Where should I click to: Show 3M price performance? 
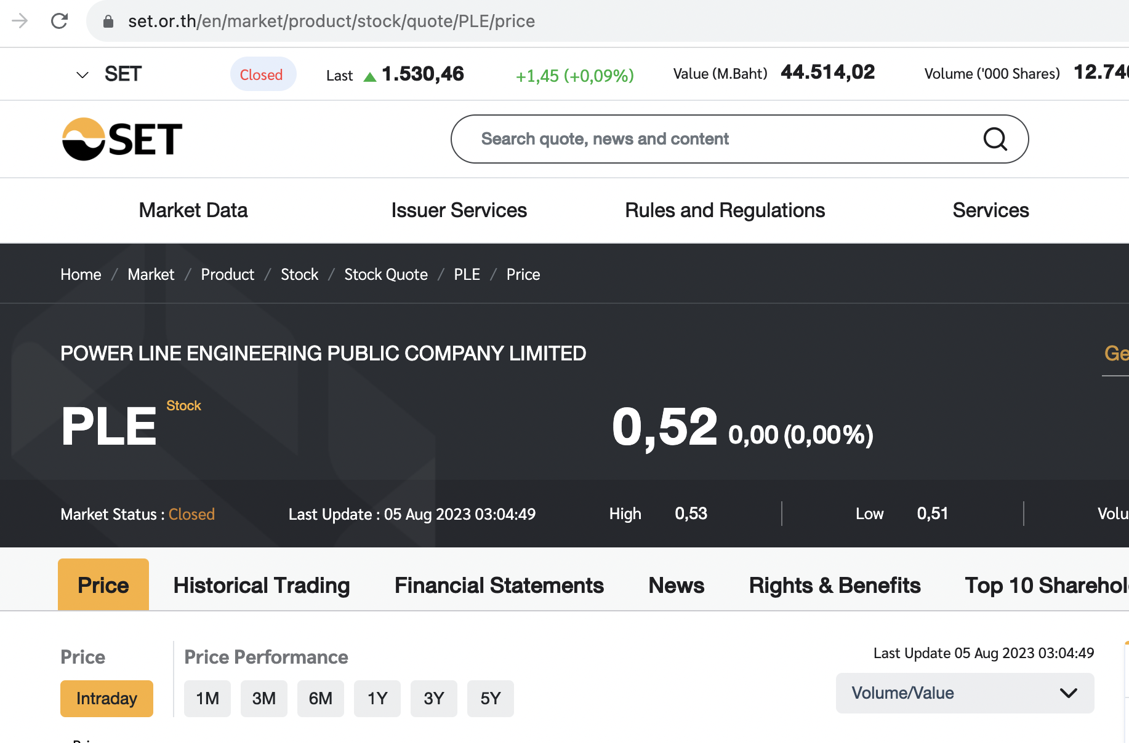click(x=264, y=699)
